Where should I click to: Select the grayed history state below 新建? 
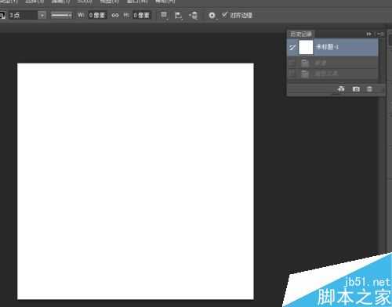pos(332,74)
